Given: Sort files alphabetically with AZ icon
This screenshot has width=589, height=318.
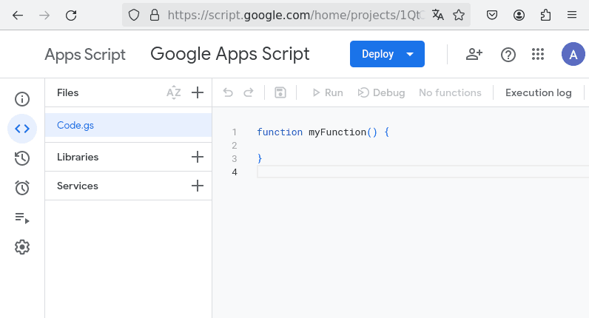Looking at the screenshot, I should point(173,92).
